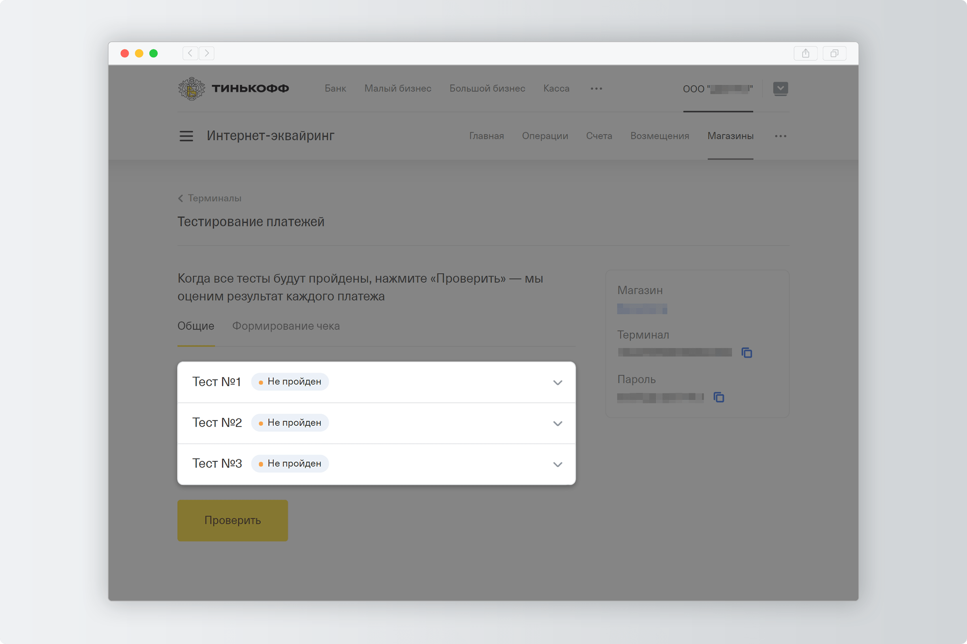Click the blurred Магазин name link

[642, 309]
